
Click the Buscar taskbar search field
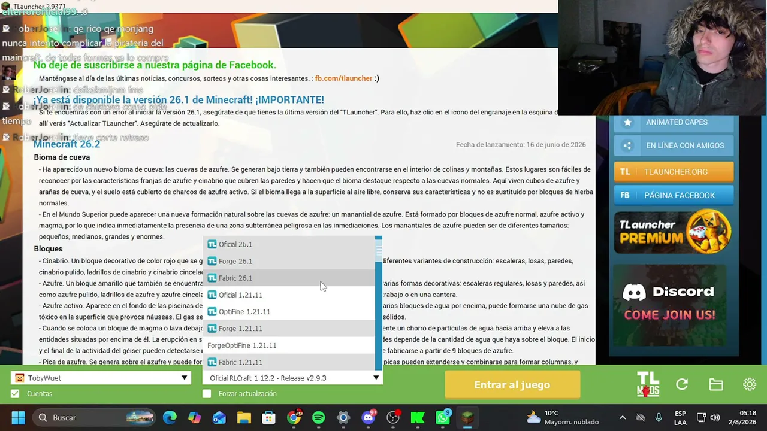[x=94, y=418]
